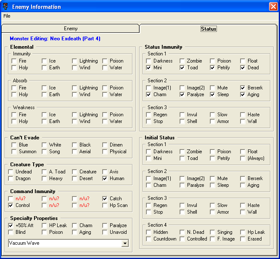Enable Countdown in Section 4
The width and height of the screenshot is (280, 259).
coord(148,239)
